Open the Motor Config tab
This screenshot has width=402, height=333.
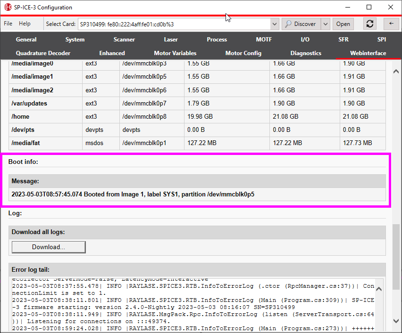pos(243,53)
